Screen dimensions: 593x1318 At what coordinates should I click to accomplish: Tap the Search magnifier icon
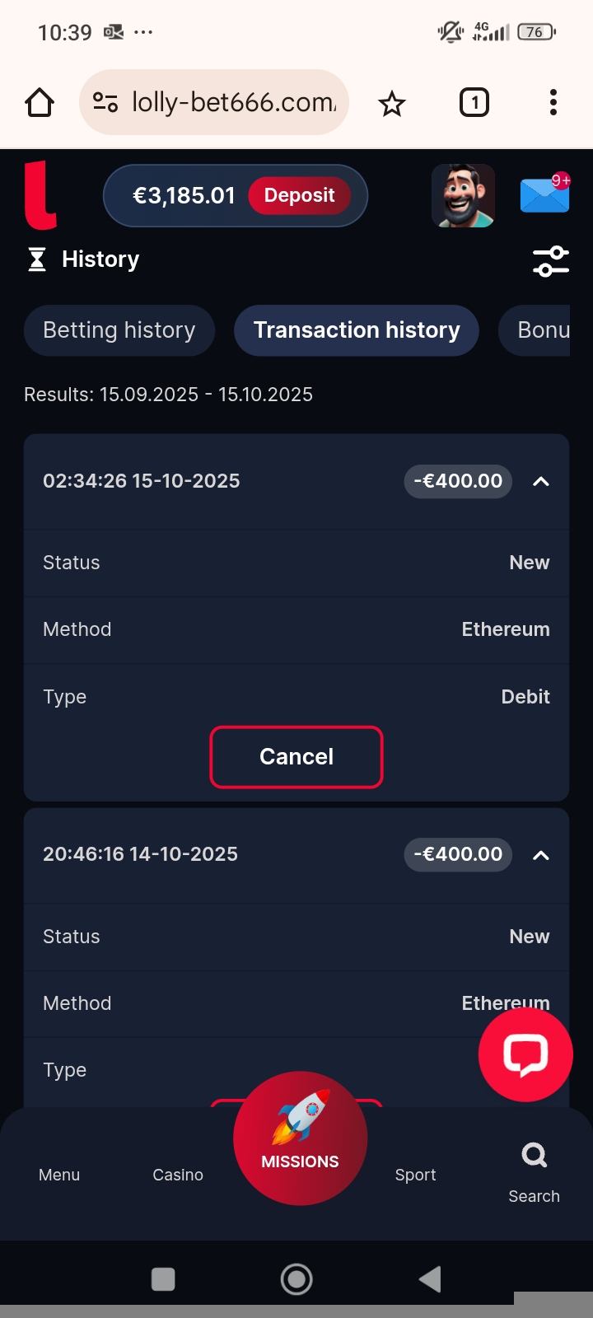click(x=534, y=1157)
